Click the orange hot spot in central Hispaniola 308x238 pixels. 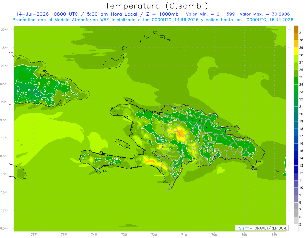(181, 133)
